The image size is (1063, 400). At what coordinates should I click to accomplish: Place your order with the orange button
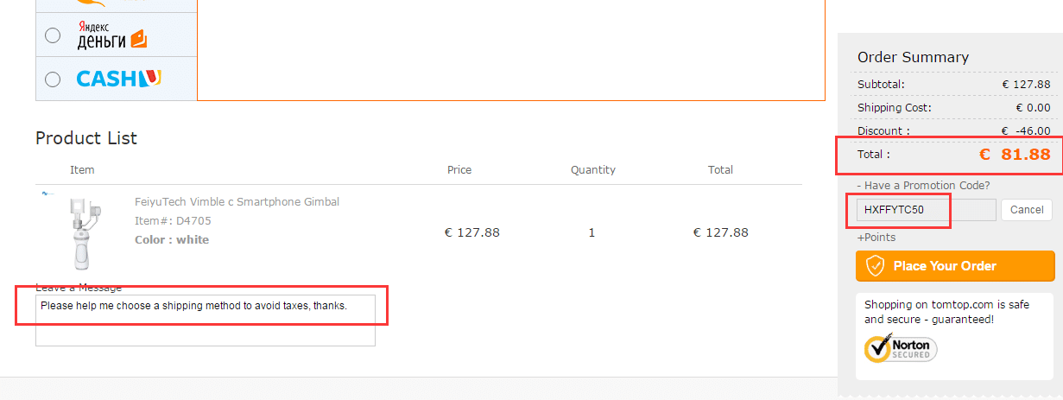[x=955, y=266]
